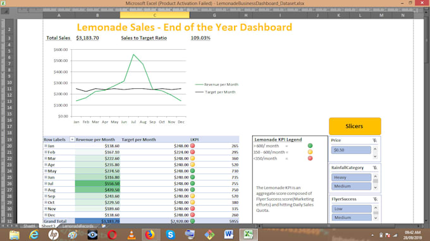Open the Row Labels filter dropdown

pos(72,139)
